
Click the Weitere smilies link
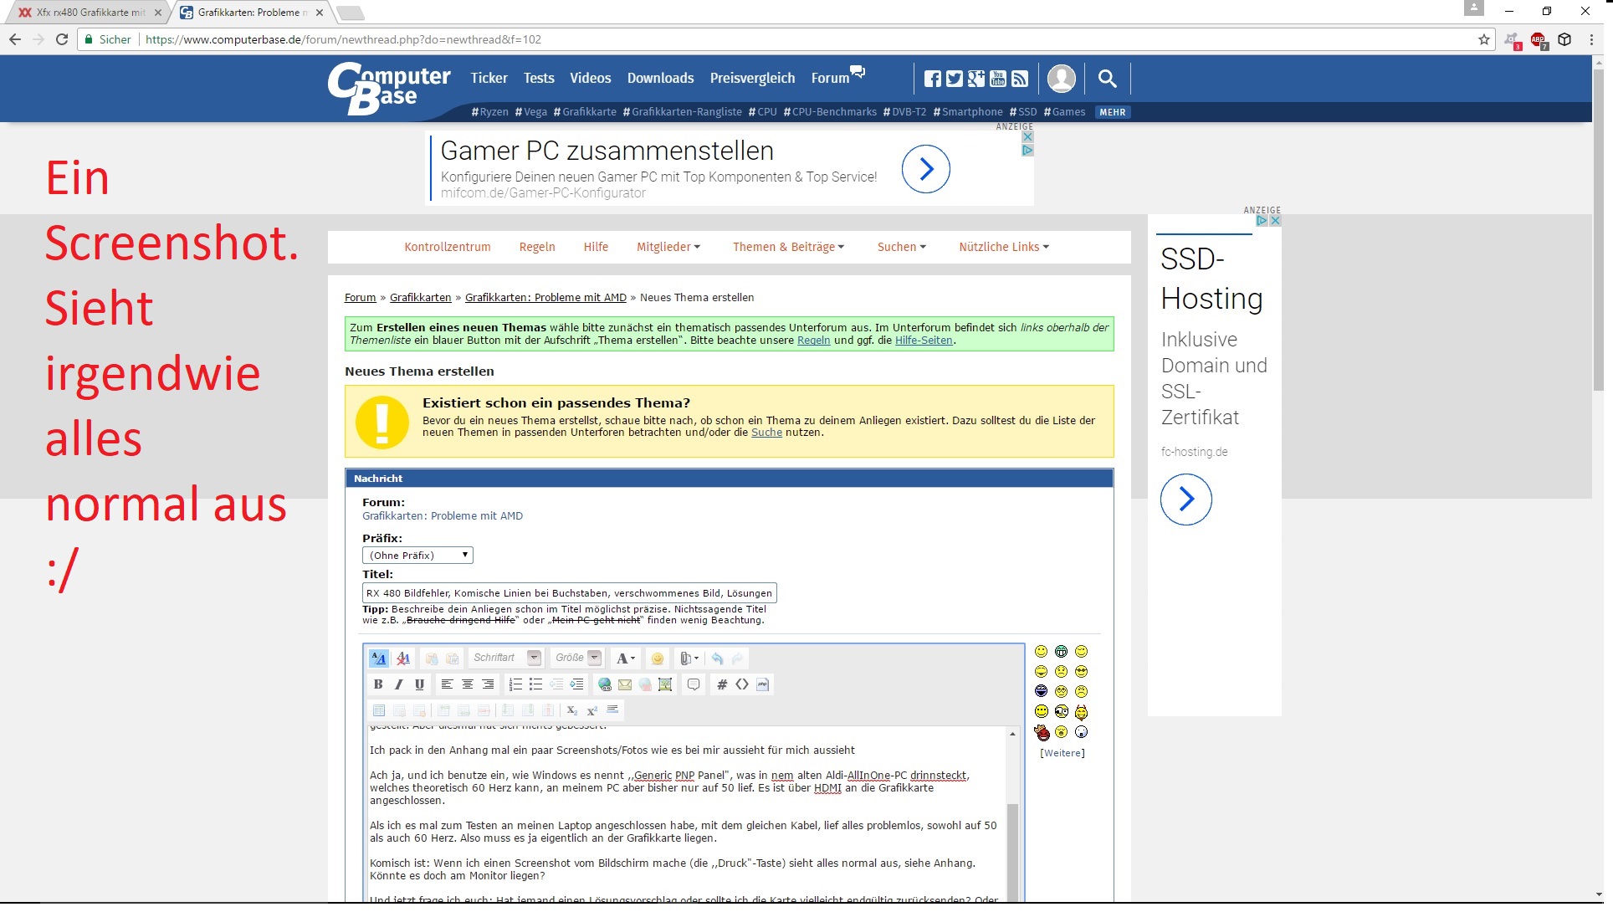tap(1062, 753)
